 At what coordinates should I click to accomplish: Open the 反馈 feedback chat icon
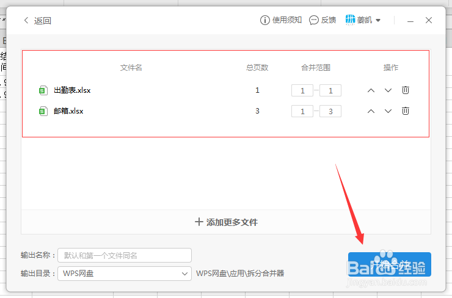pyautogui.click(x=313, y=20)
